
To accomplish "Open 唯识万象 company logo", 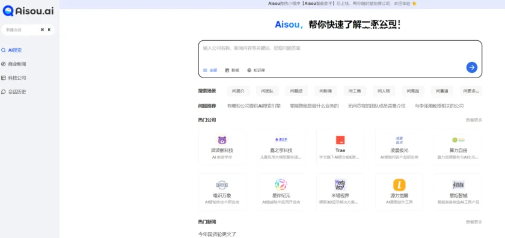I will [222, 185].
